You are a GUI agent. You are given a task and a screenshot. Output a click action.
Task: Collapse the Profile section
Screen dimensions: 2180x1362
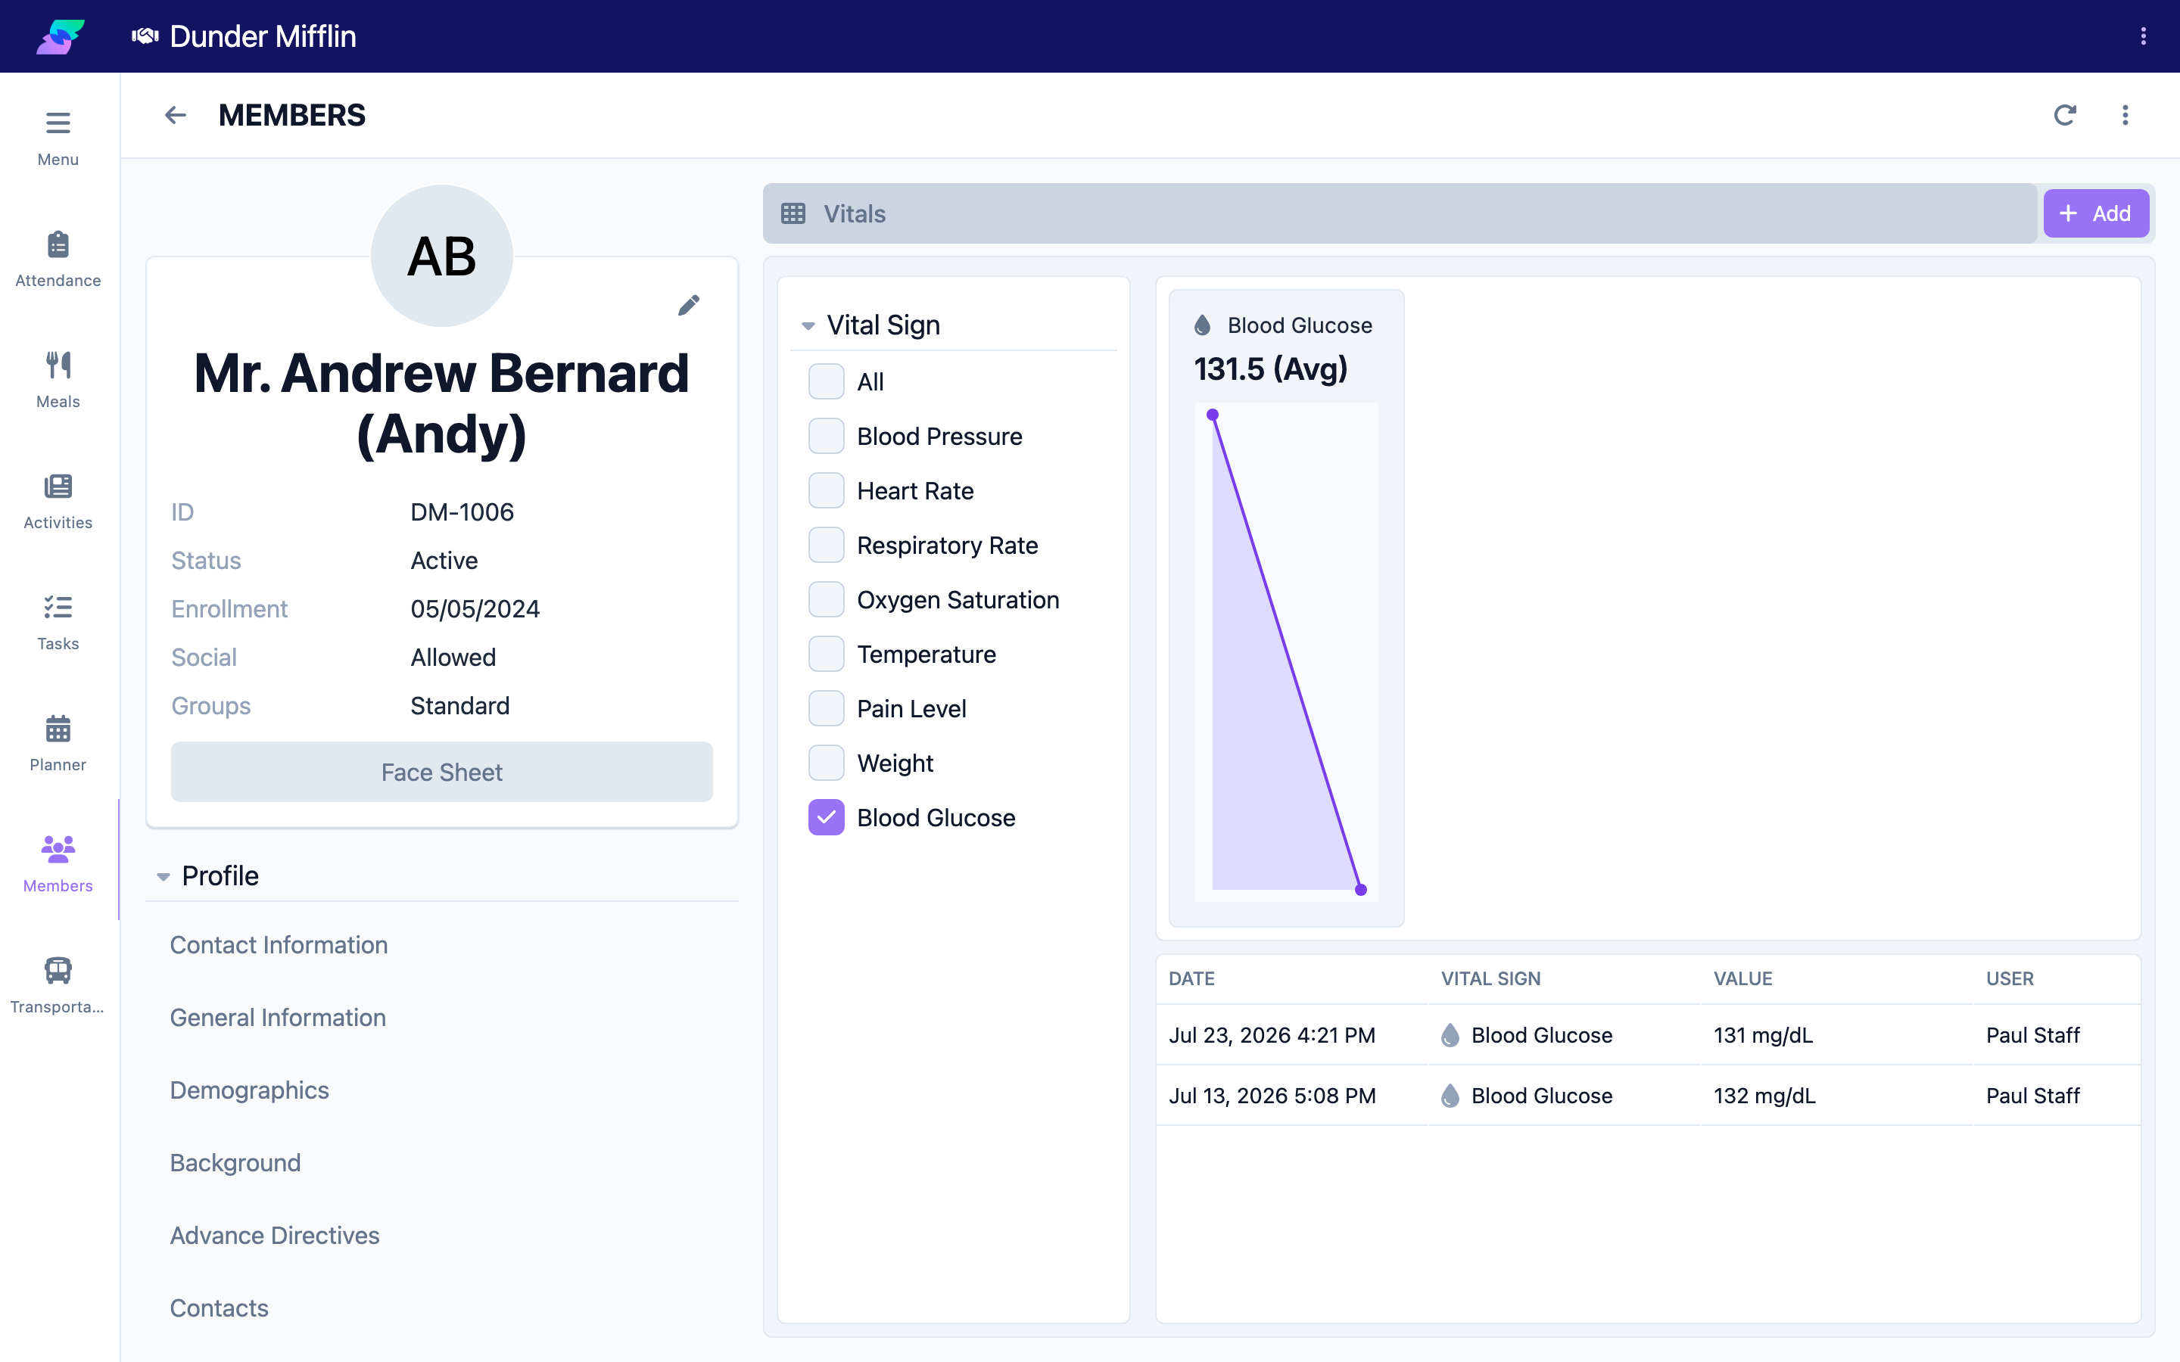coord(163,876)
